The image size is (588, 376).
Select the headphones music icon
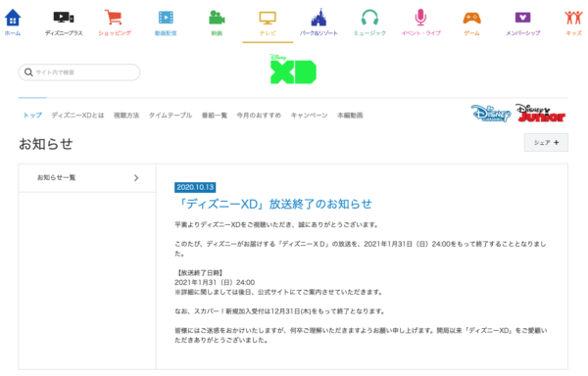coord(369,18)
